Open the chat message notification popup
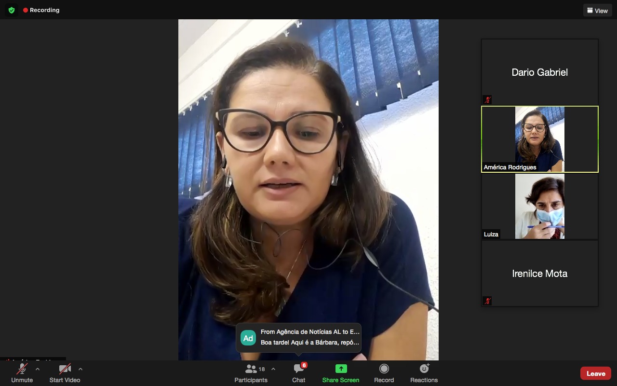617x386 pixels. [309, 337]
